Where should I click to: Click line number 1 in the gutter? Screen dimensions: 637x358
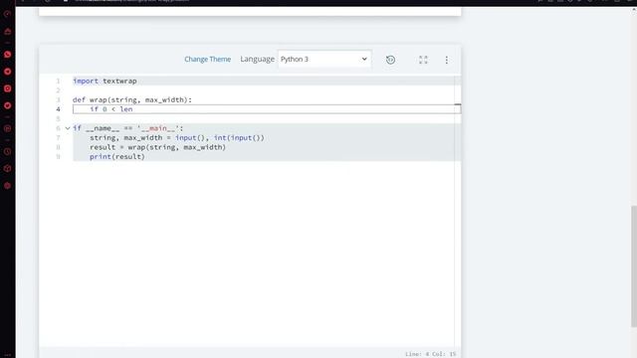(x=58, y=81)
